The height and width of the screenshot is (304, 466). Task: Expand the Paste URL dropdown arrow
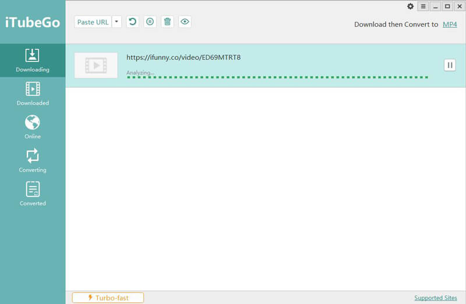(116, 22)
